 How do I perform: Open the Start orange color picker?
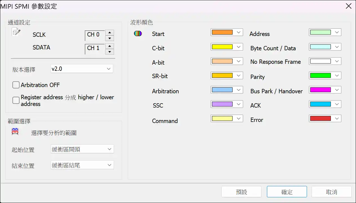click(x=226, y=32)
